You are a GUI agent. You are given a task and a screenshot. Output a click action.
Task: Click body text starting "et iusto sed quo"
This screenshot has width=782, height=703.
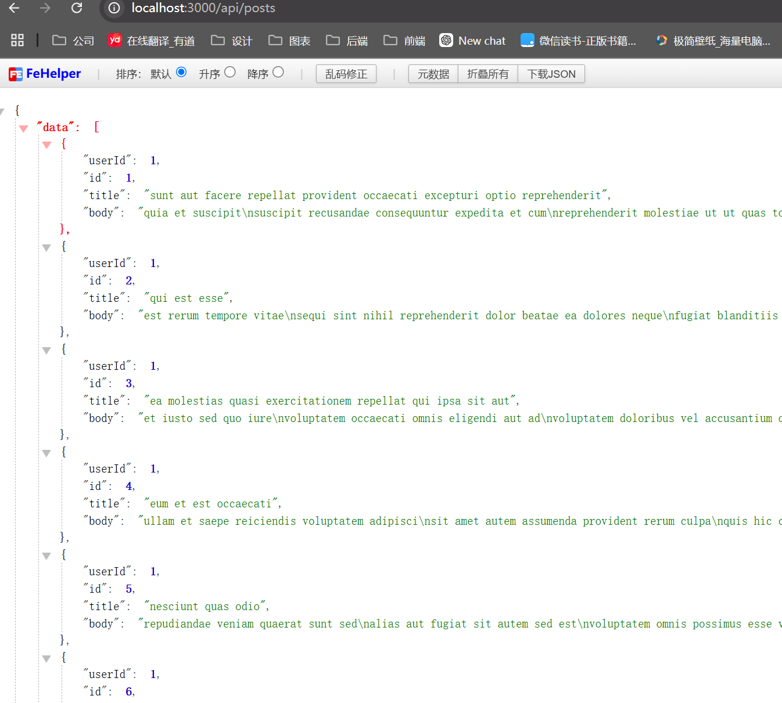point(460,419)
